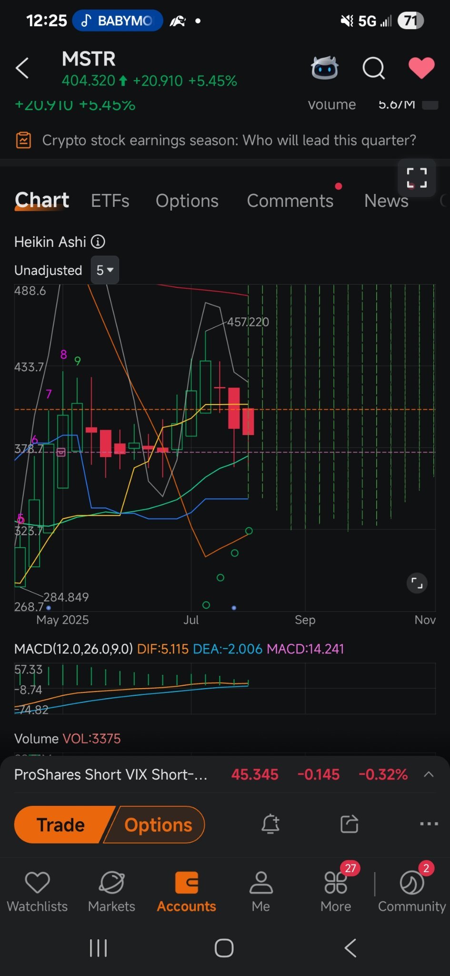Open stock search magnifier
The height and width of the screenshot is (976, 450).
(x=374, y=68)
